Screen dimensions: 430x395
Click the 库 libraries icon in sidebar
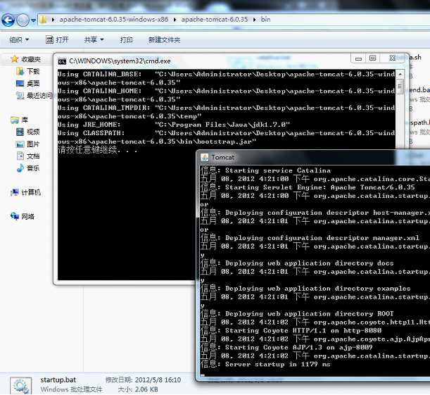[x=15, y=120]
